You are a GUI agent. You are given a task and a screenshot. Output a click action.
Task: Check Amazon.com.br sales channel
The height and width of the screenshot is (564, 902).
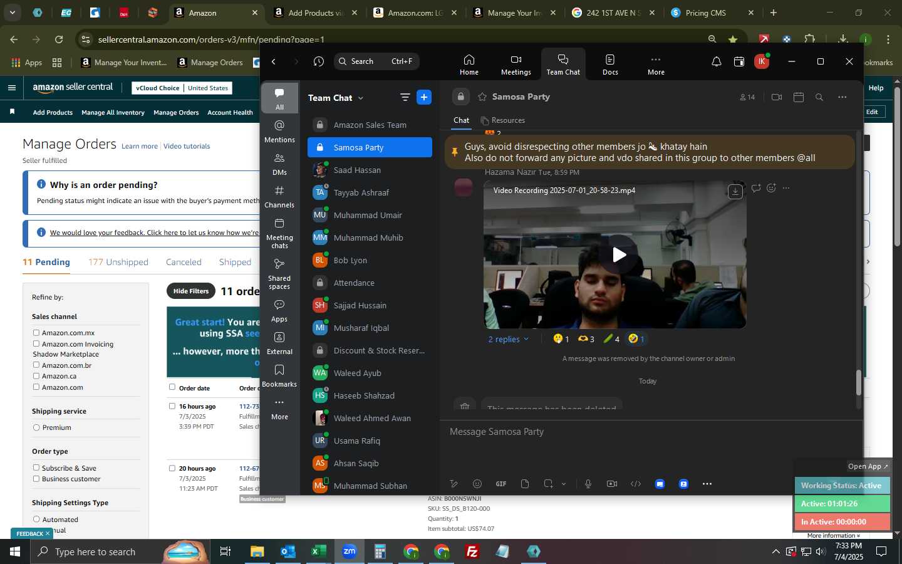tap(36, 365)
